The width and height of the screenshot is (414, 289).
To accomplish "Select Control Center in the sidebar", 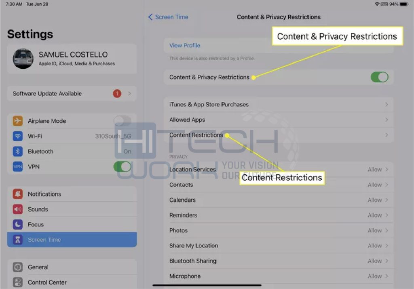I will [x=72, y=283].
